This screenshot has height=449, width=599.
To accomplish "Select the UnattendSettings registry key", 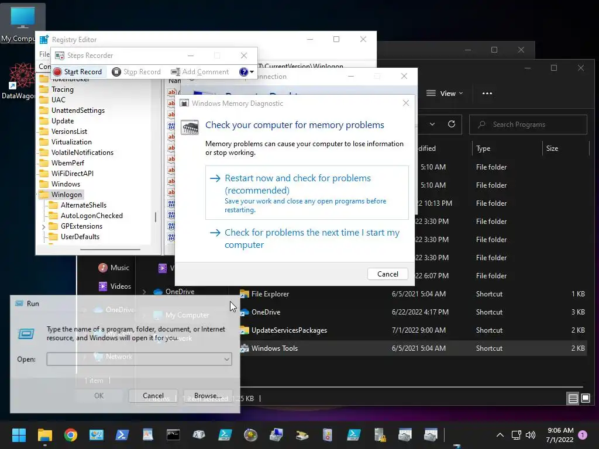I will [78, 110].
